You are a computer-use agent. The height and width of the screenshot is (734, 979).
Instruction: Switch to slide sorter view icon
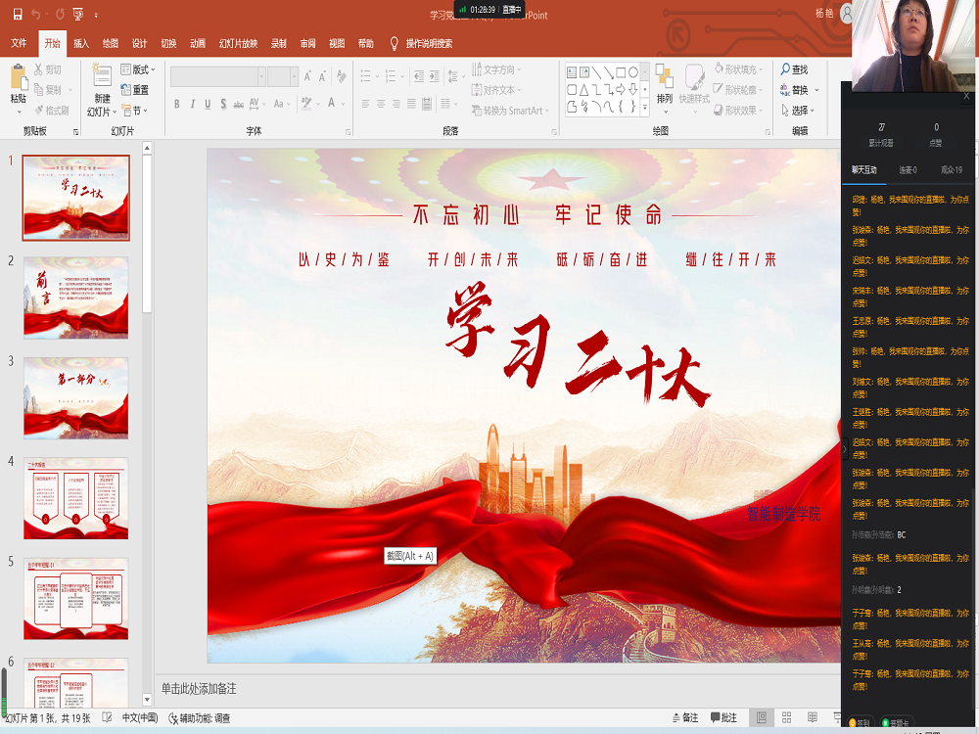coord(788,718)
